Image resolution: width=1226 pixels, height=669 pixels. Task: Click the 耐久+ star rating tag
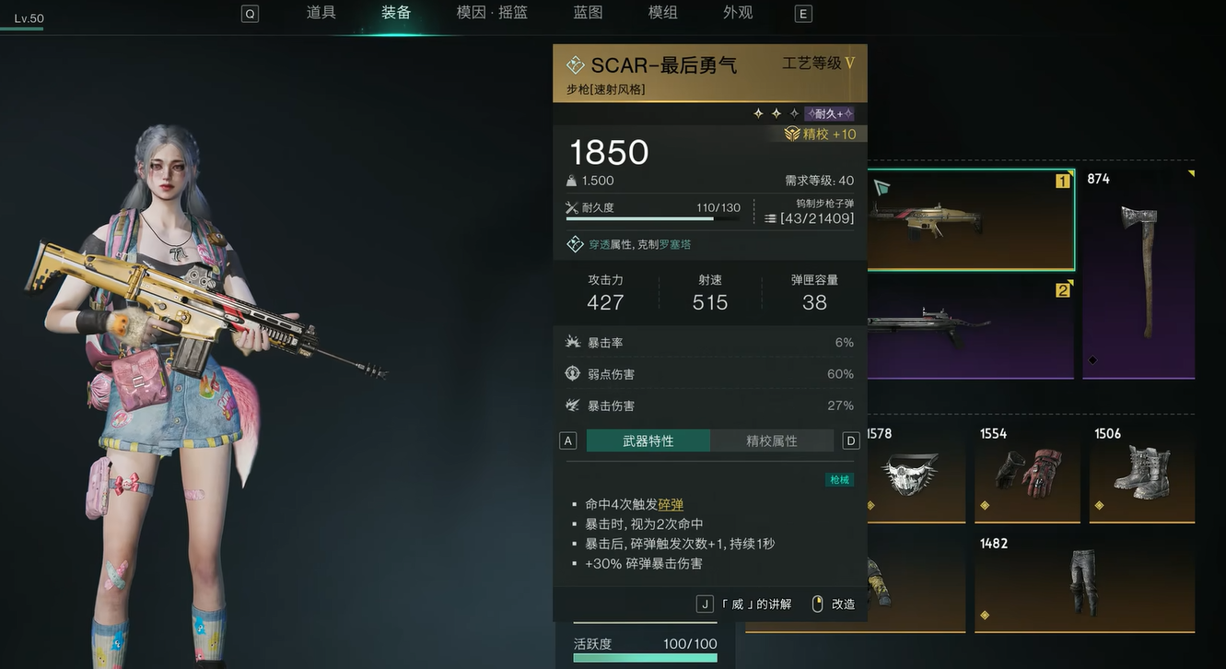(x=829, y=113)
